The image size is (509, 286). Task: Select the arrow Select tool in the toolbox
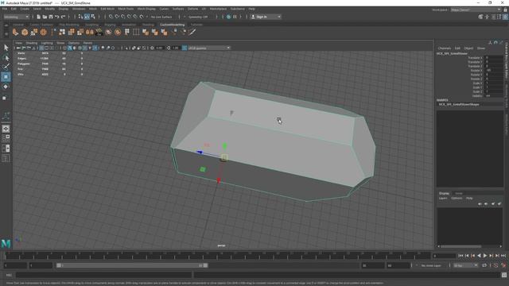[6, 48]
